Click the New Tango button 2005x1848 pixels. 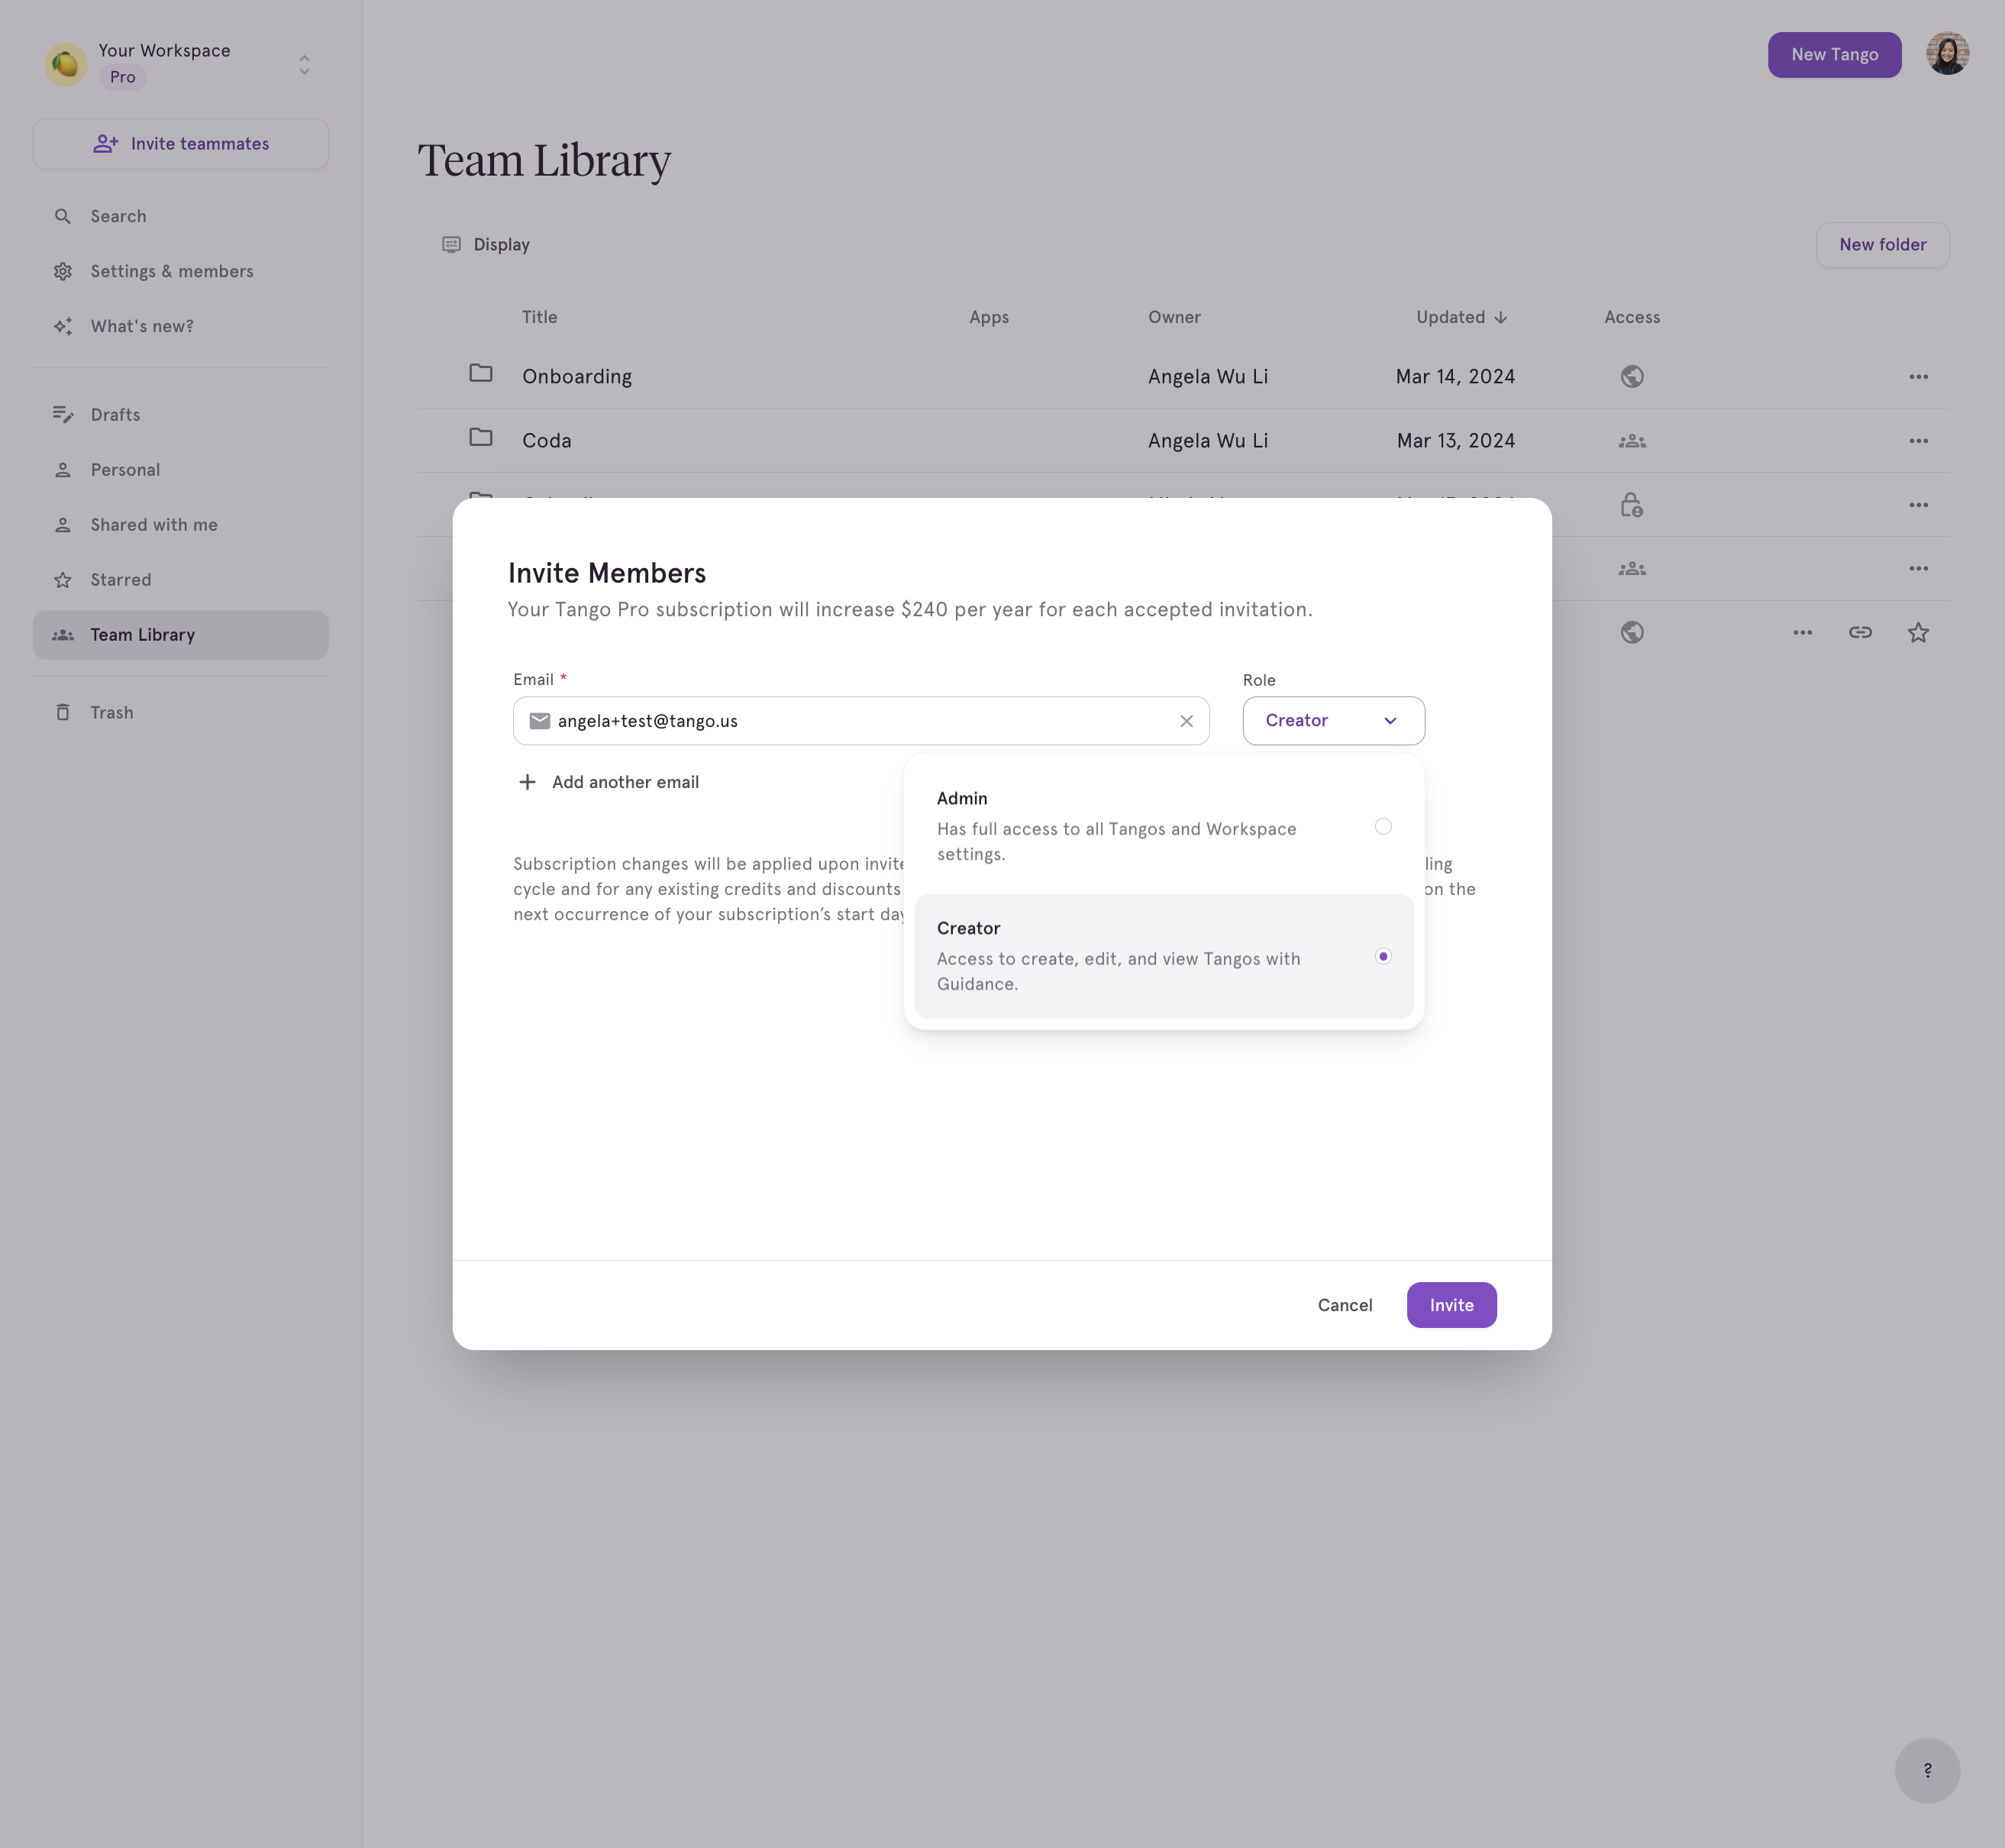pyautogui.click(x=1834, y=55)
